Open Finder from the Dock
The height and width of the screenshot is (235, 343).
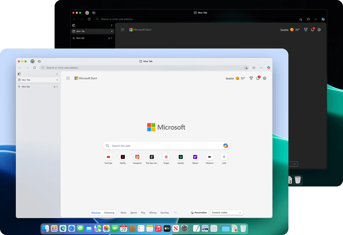coord(46,228)
